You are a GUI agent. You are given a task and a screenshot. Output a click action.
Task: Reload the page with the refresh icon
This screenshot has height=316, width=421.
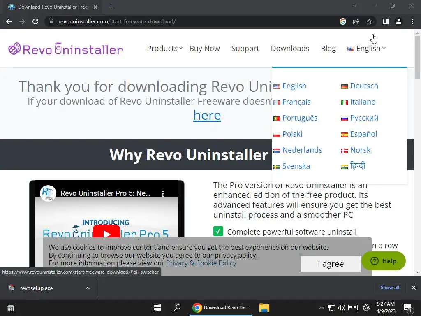click(x=35, y=21)
